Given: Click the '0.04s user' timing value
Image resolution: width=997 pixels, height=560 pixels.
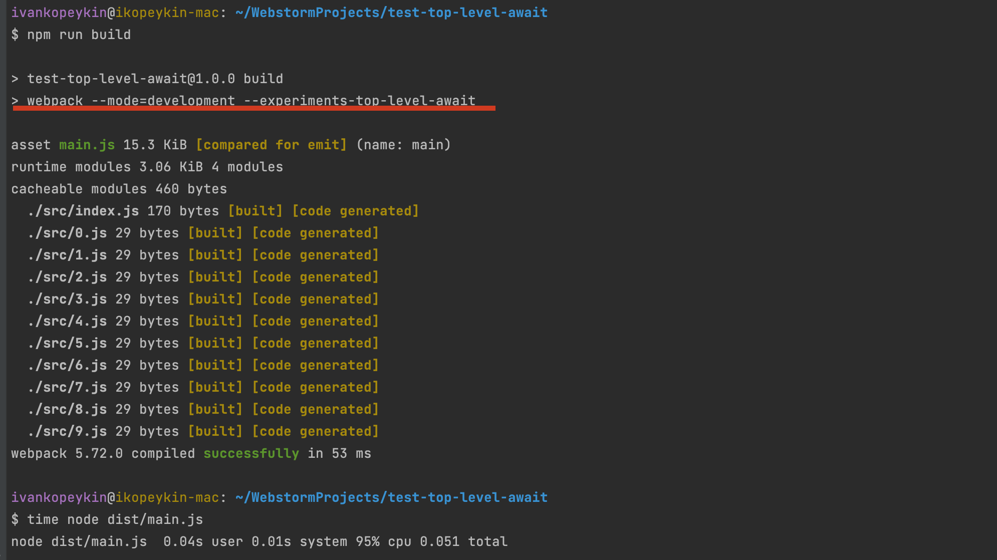Looking at the screenshot, I should pyautogui.click(x=203, y=541).
